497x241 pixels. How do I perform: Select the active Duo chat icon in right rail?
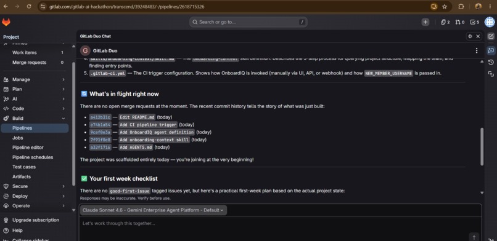point(491,50)
